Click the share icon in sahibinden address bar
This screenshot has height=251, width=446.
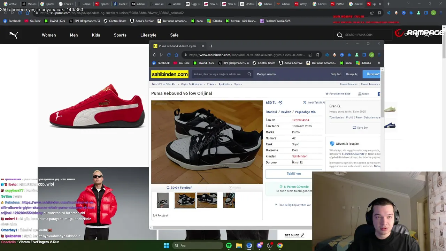click(310, 55)
